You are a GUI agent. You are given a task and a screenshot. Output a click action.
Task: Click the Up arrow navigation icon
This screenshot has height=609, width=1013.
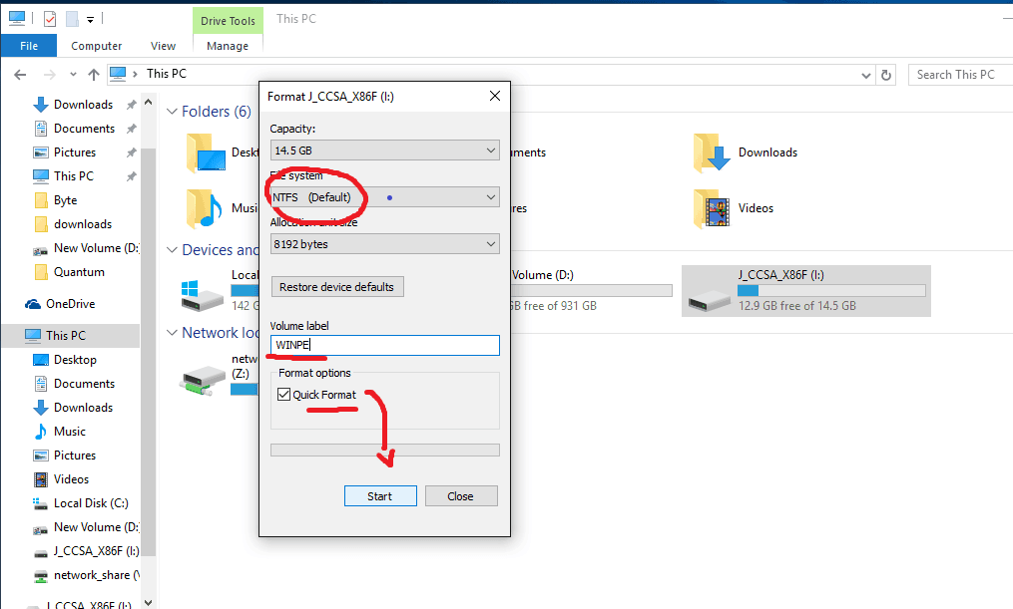pos(94,75)
